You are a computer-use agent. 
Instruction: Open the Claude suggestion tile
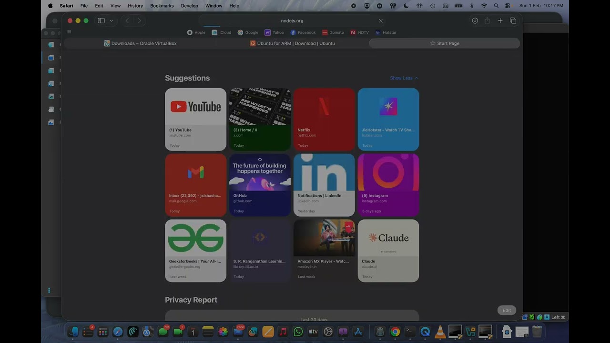388,251
